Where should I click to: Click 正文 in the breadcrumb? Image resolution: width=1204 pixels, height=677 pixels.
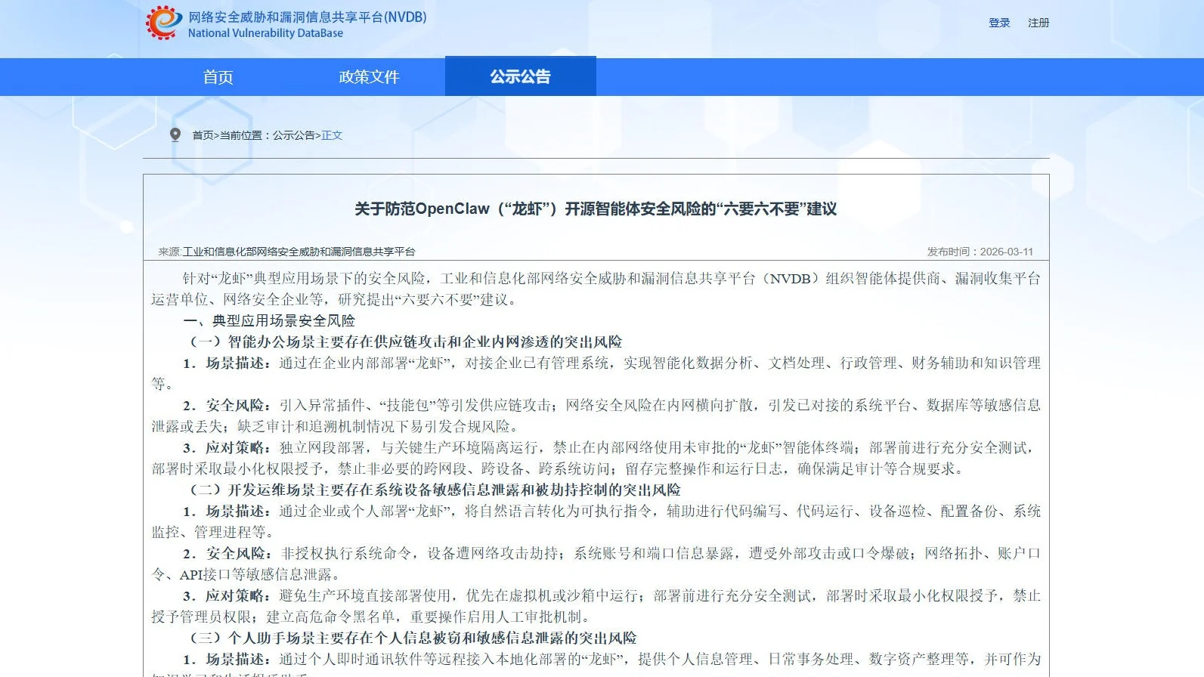click(332, 135)
